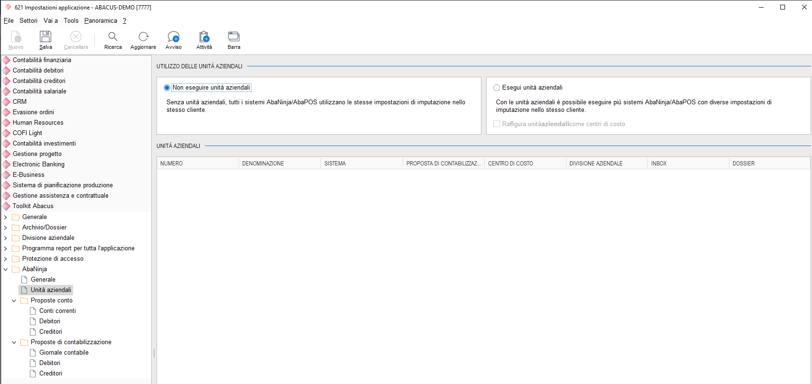Expand the Divisione aziendale folder
Viewport: 812px width, 384px height.
pos(6,238)
